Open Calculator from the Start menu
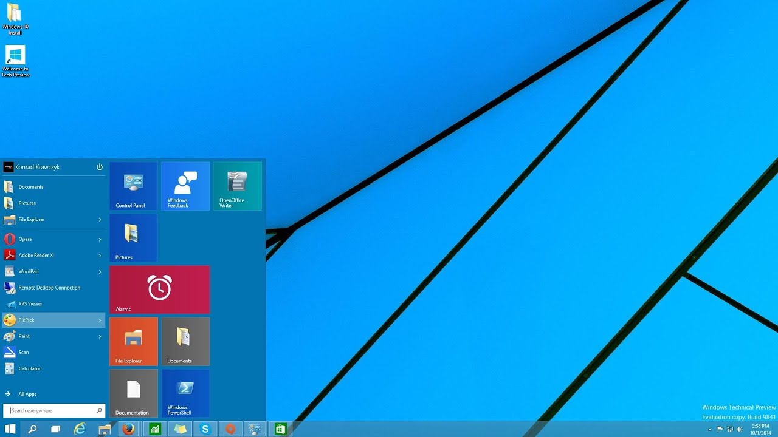Viewport: 778px width, 437px height. [53, 368]
